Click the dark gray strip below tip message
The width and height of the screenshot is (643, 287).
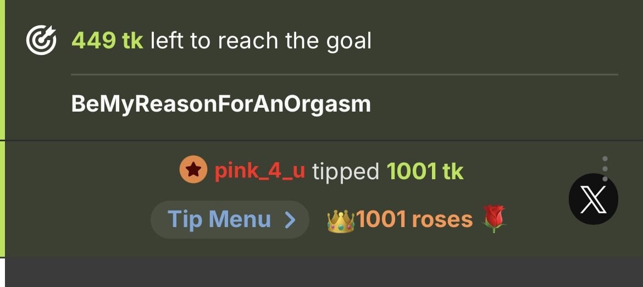(321, 273)
